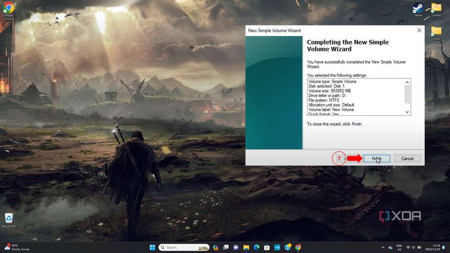Click Finish in the New Simple Volume Wizard

pos(377,158)
